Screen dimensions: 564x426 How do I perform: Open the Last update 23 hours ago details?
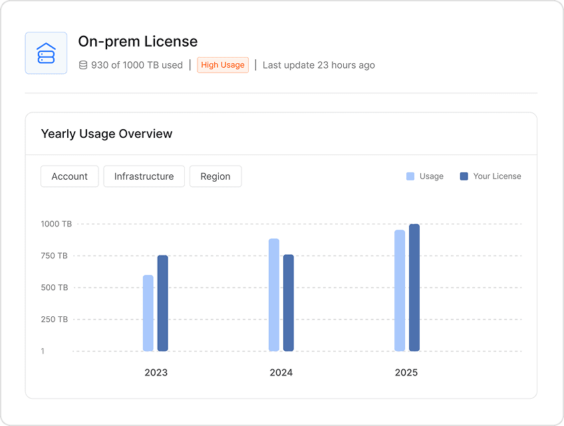(x=319, y=65)
